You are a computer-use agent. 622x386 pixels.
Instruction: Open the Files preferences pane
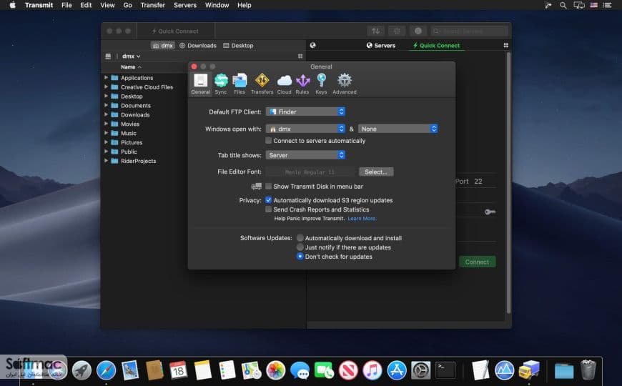(240, 84)
